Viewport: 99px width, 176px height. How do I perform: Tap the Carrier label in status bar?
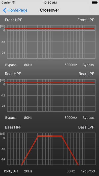point(6,3)
